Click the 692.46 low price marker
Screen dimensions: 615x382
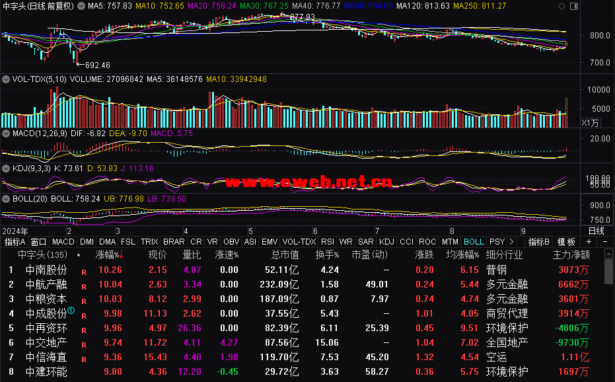[x=97, y=65]
